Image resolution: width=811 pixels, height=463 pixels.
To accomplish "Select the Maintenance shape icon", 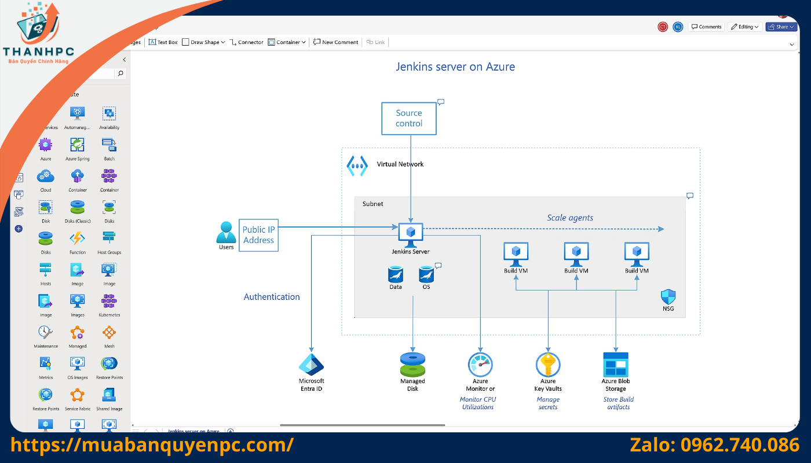I will tap(46, 333).
